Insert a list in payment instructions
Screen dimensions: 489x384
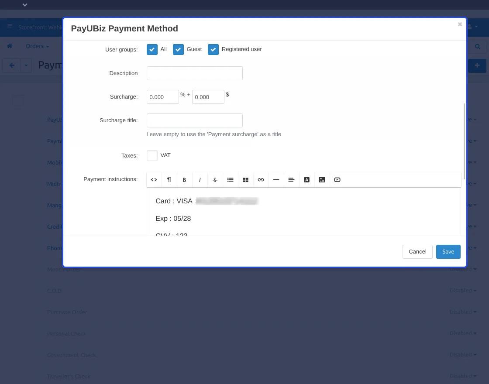(x=230, y=180)
